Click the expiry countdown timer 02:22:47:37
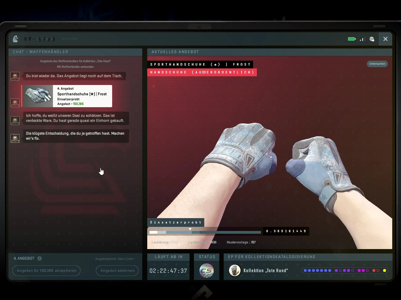Screen dimensions: 401x300 pyautogui.click(x=168, y=271)
